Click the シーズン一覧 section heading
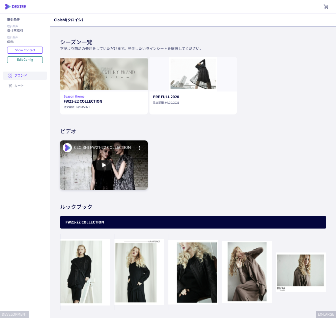Image resolution: width=336 pixels, height=318 pixels. tap(76, 42)
